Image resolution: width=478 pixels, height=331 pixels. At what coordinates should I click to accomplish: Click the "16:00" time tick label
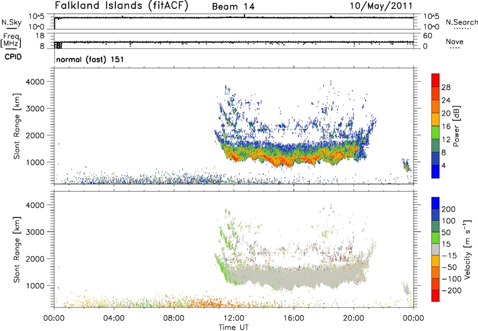point(293,318)
